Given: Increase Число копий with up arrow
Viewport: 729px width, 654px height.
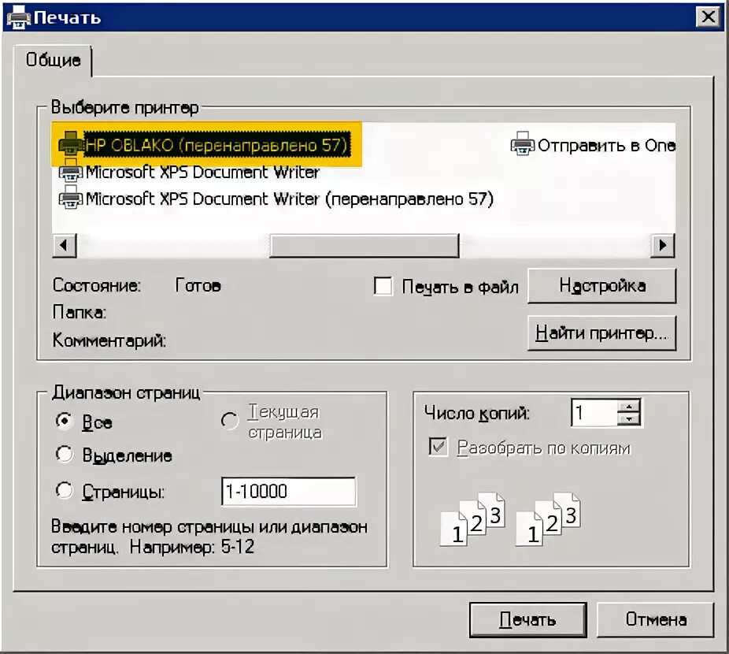Looking at the screenshot, I should (x=628, y=407).
